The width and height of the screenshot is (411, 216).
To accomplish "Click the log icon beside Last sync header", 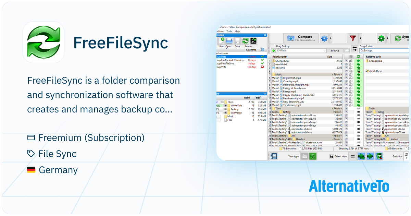I will 262,50.
